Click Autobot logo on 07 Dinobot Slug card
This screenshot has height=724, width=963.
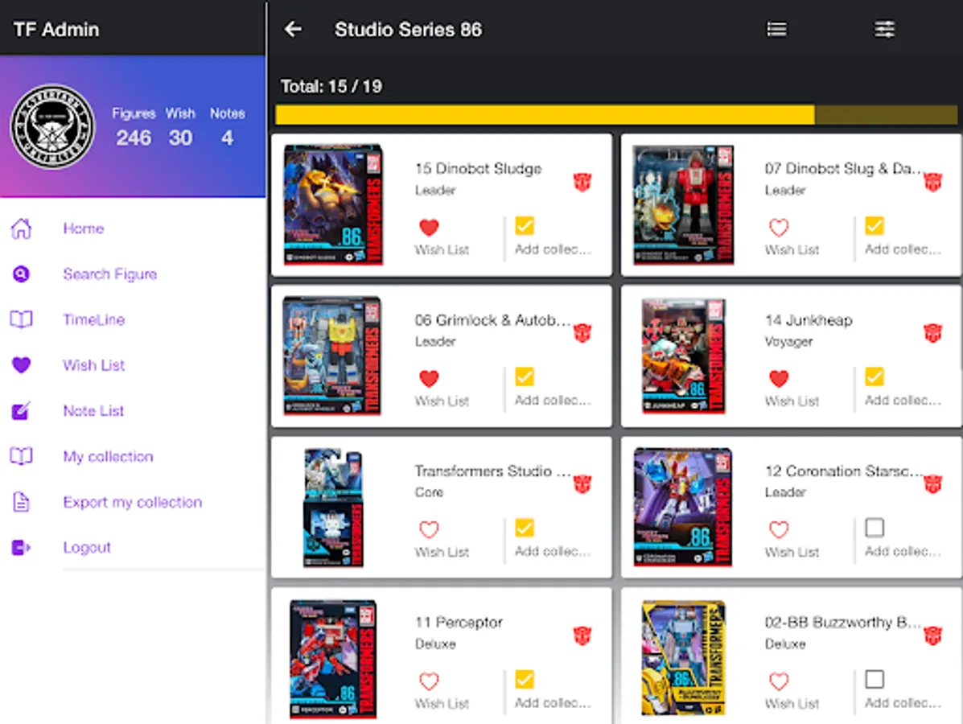coord(933,183)
